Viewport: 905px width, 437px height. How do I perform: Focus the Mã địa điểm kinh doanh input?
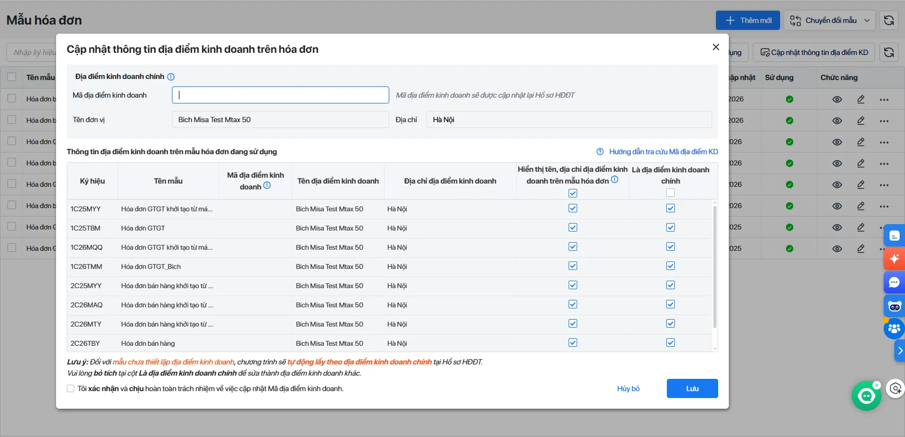tap(280, 95)
